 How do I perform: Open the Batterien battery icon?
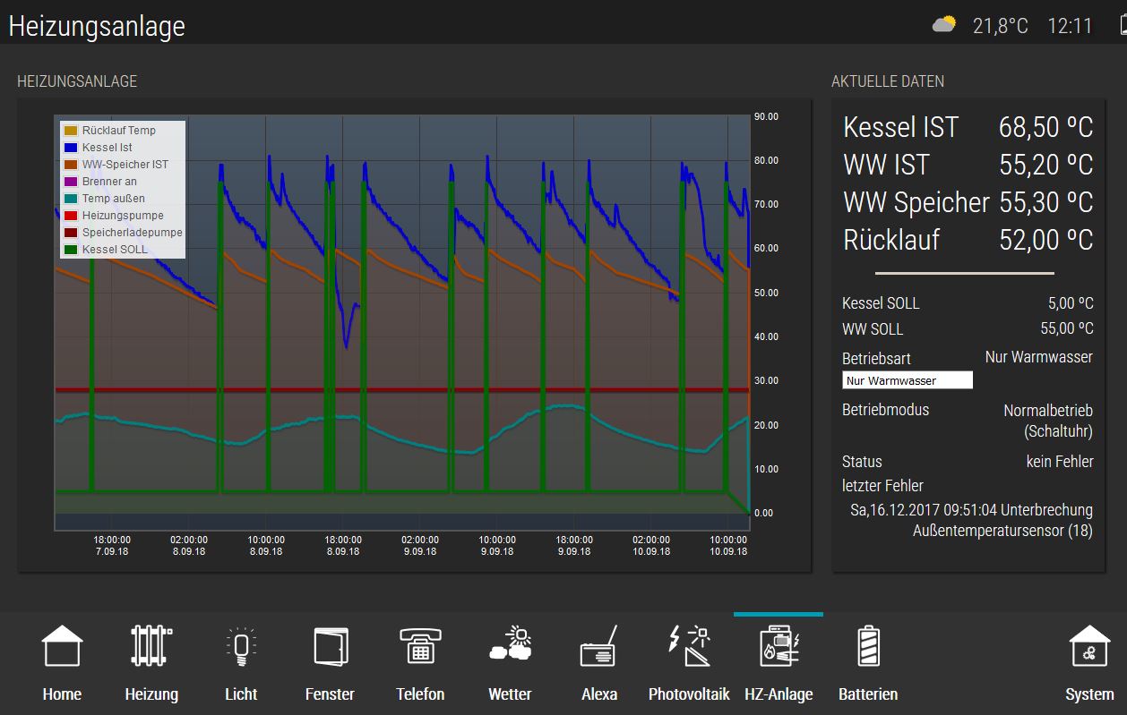(868, 646)
